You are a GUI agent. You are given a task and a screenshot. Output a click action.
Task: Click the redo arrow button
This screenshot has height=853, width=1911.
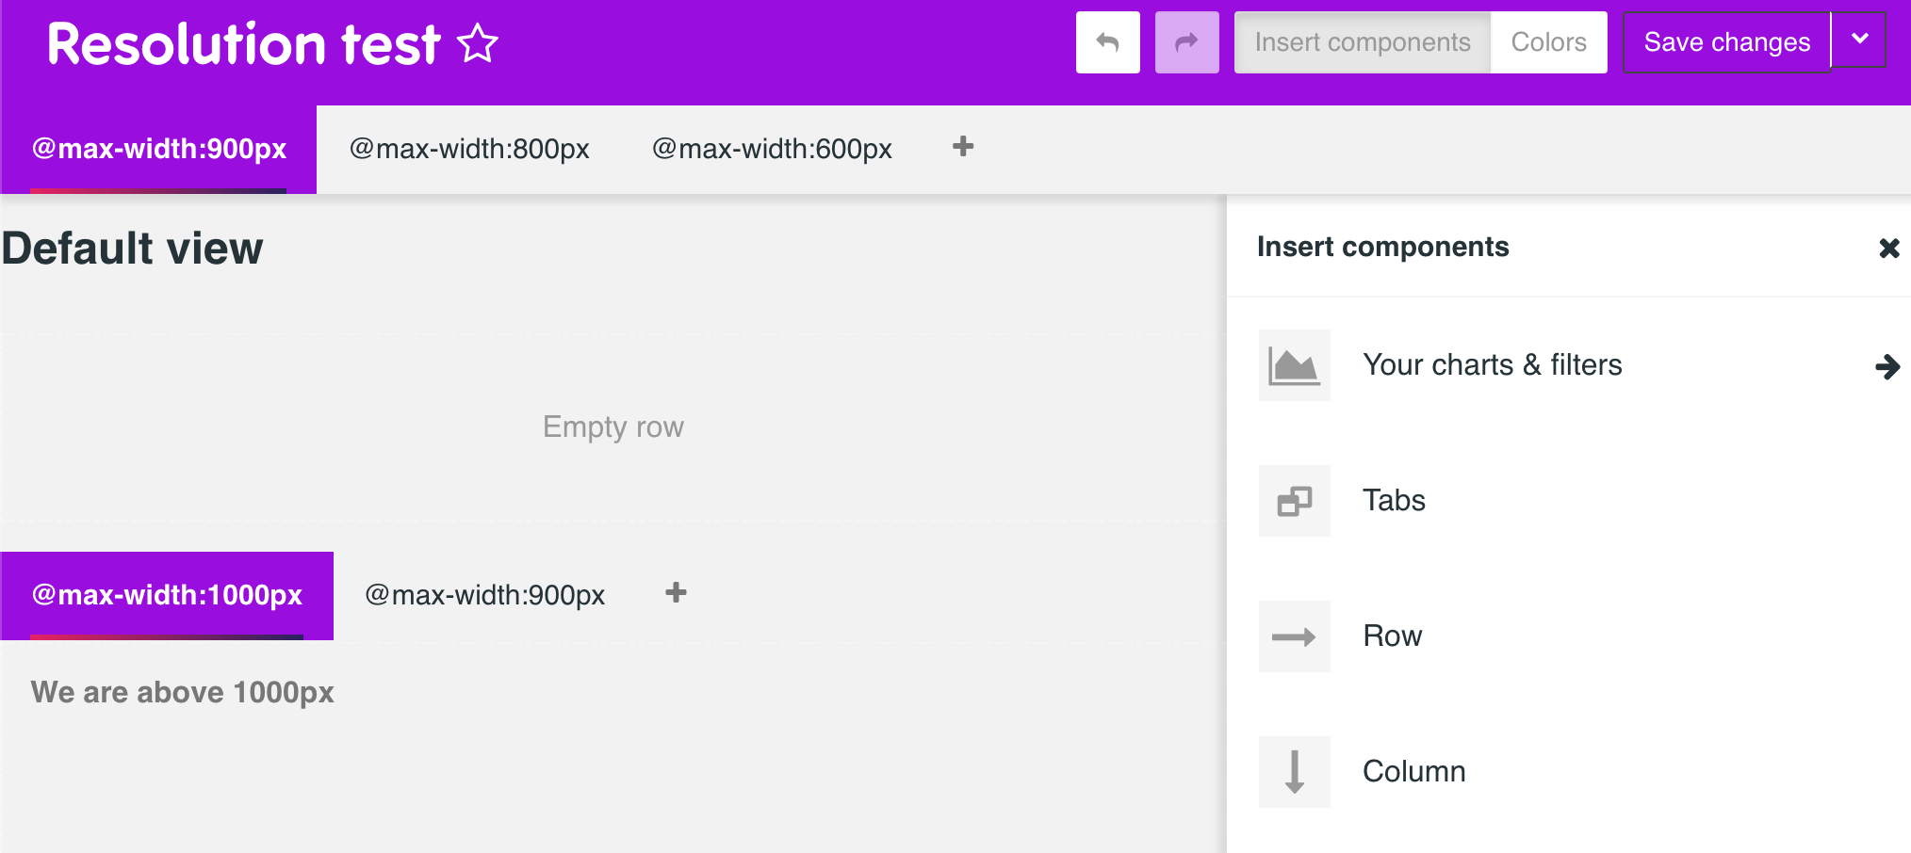(x=1187, y=42)
